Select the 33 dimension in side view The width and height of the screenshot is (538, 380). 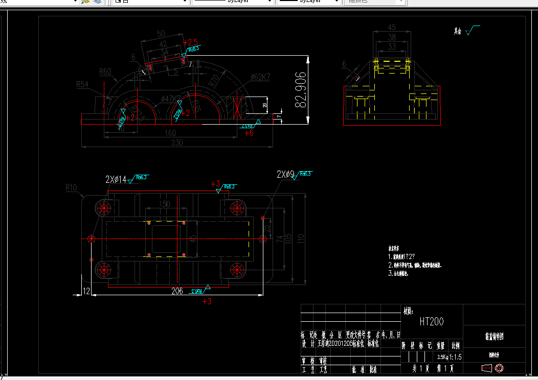coord(392,46)
